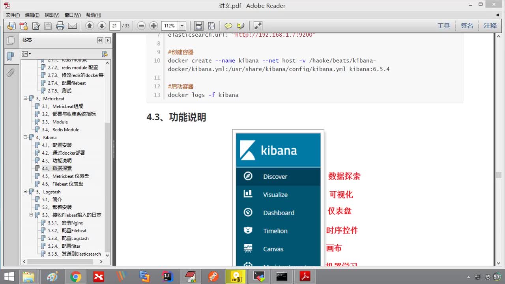
Task: Jump to bookmark 5.2、部署安装
Action: click(57, 207)
